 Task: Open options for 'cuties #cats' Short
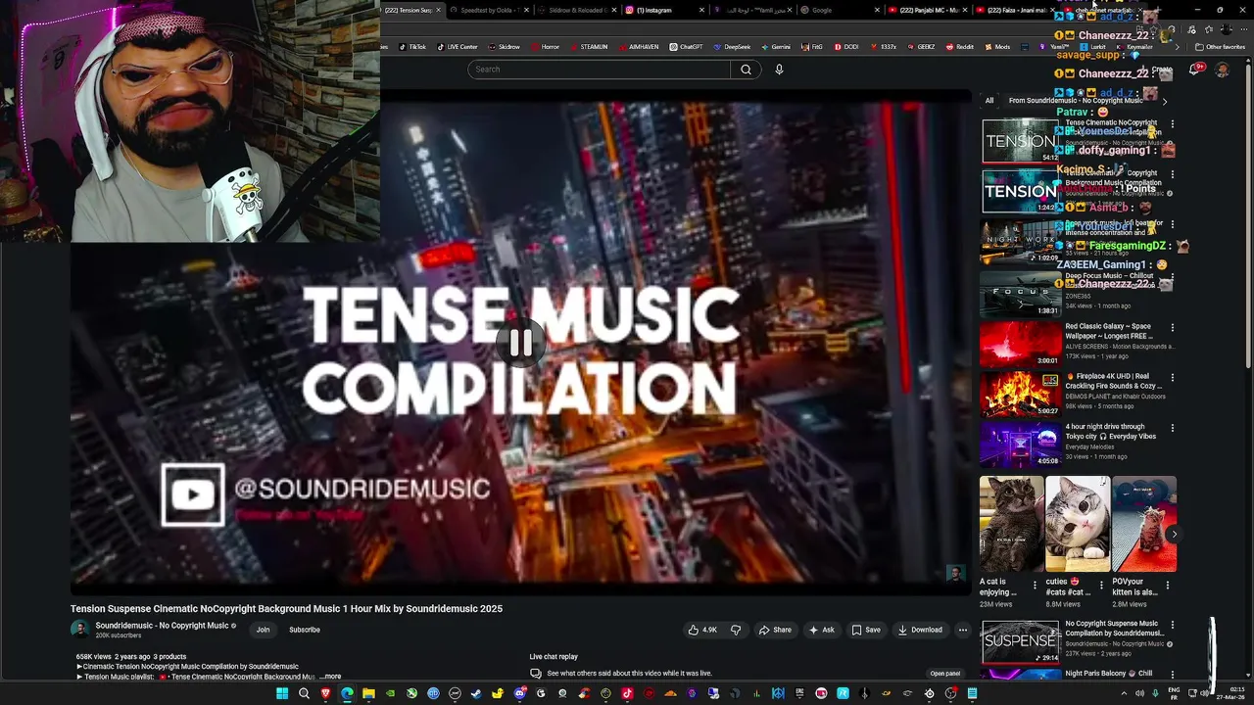click(1101, 586)
